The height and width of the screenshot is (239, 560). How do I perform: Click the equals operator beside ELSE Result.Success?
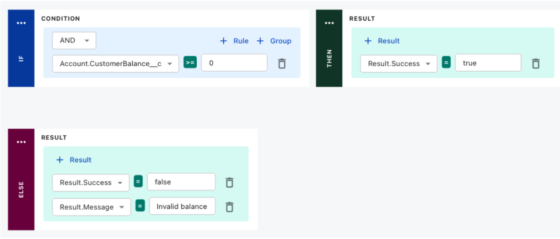(138, 182)
